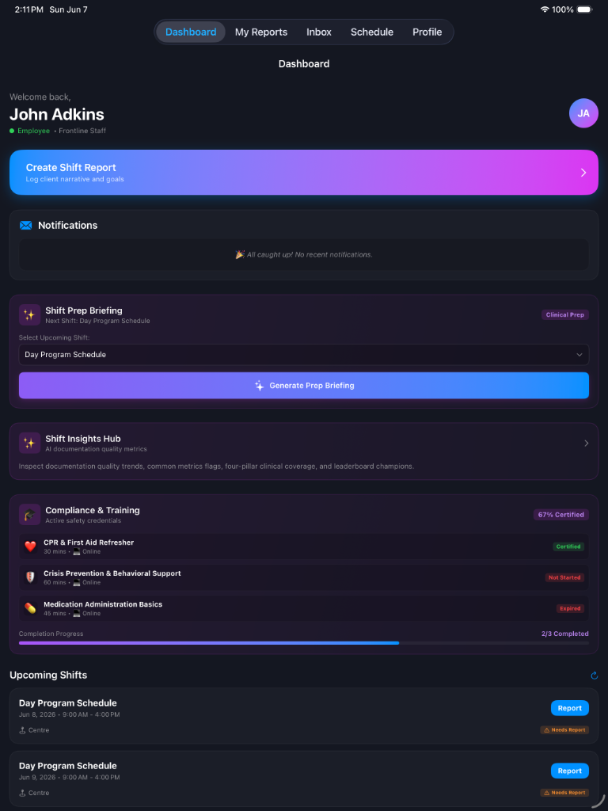Expand the Shift Insights Hub chevron
Viewport: 608px width, 811px height.
pos(587,444)
